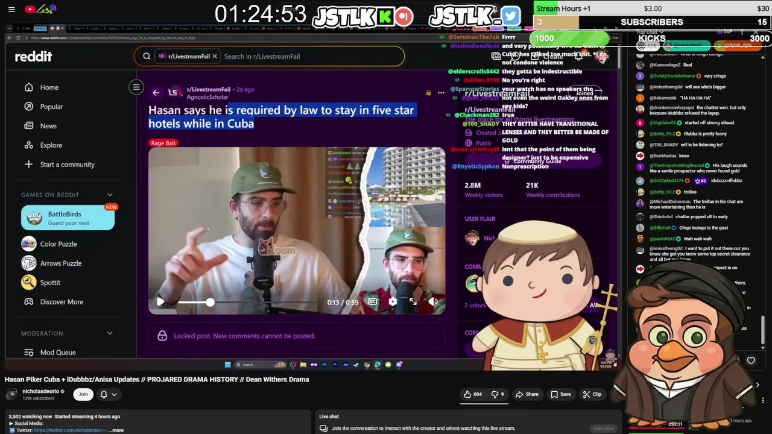Click the Reddit video progress slider handle
772x434 pixels.
(210, 302)
